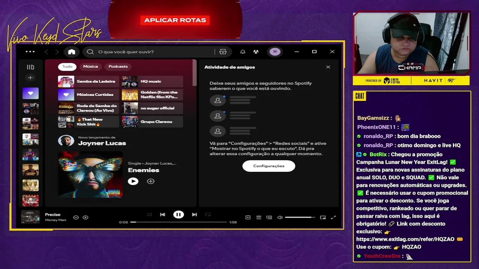Open no sugar official shortcut

(x=152, y=108)
